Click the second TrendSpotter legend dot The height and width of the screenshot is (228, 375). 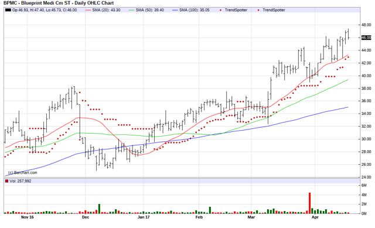click(258, 10)
